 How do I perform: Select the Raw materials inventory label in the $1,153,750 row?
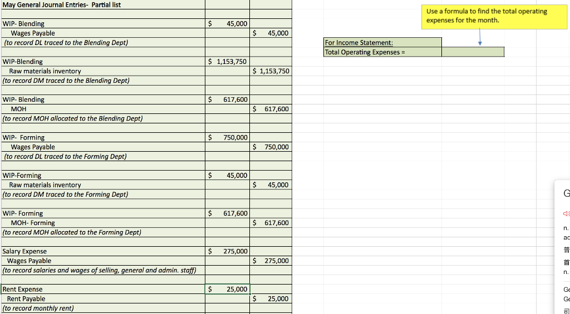pyautogui.click(x=45, y=71)
